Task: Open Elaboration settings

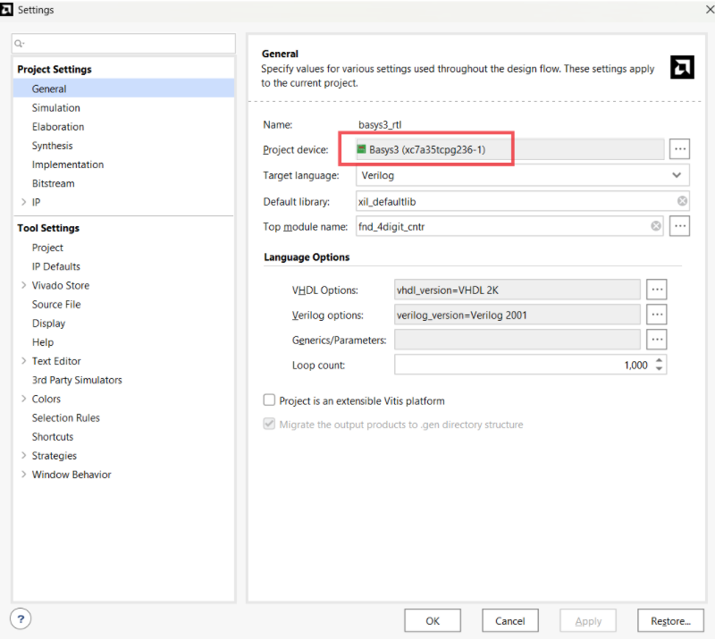Action: coord(58,127)
